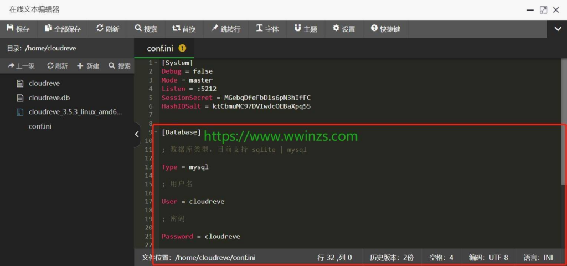Close the 在线文本编辑器 window
The image size is (567, 266).
coord(556,10)
